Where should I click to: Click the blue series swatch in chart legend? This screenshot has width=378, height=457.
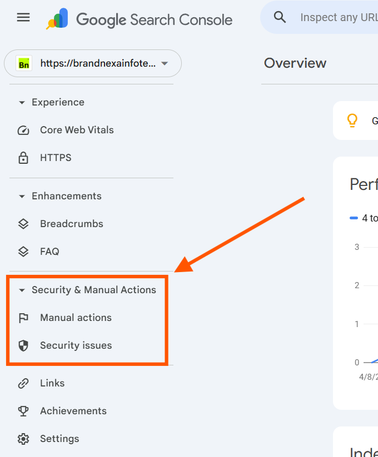[x=353, y=218]
